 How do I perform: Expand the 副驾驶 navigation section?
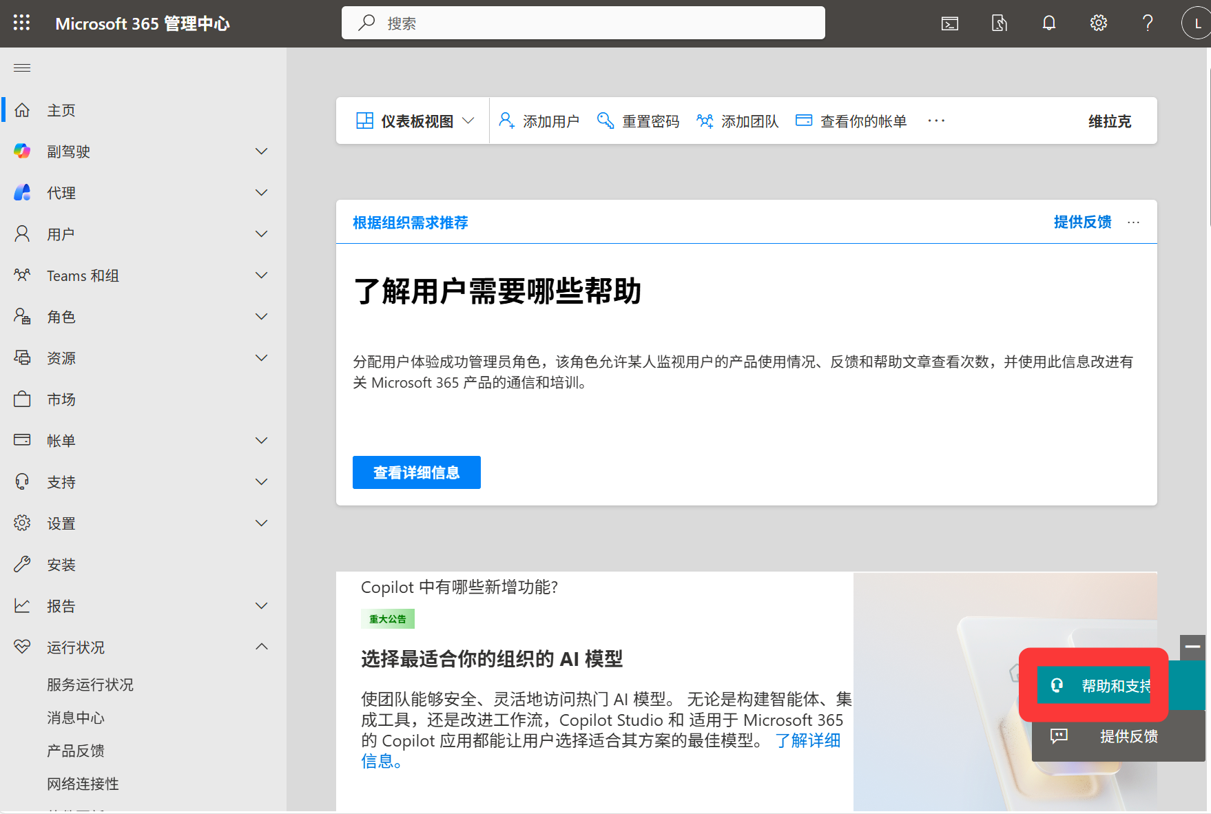pos(261,152)
